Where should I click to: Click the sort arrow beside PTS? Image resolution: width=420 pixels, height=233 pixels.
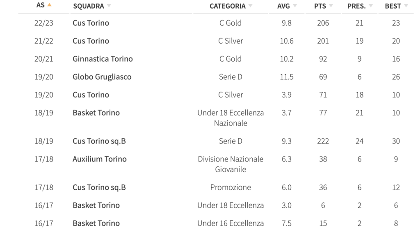331,6
